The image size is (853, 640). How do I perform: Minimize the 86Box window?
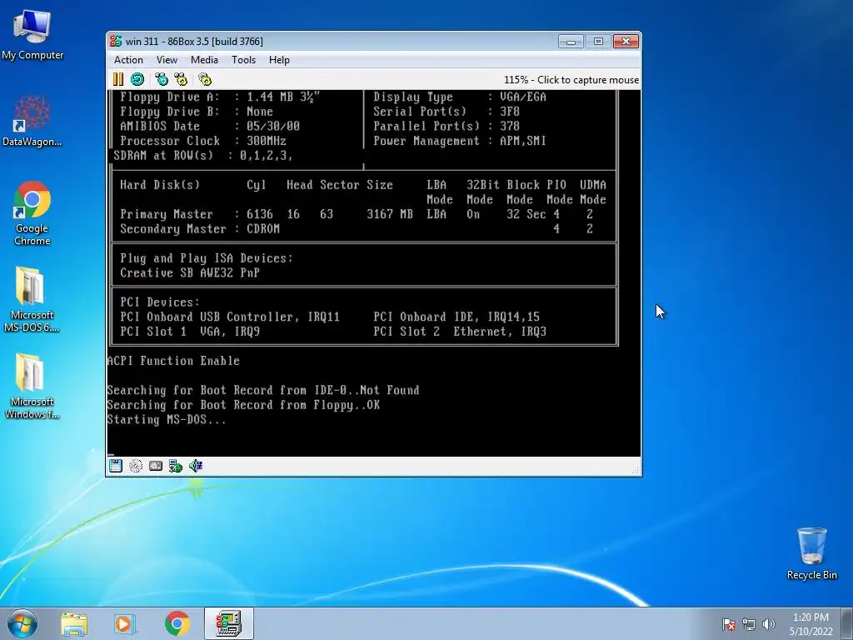coord(571,42)
